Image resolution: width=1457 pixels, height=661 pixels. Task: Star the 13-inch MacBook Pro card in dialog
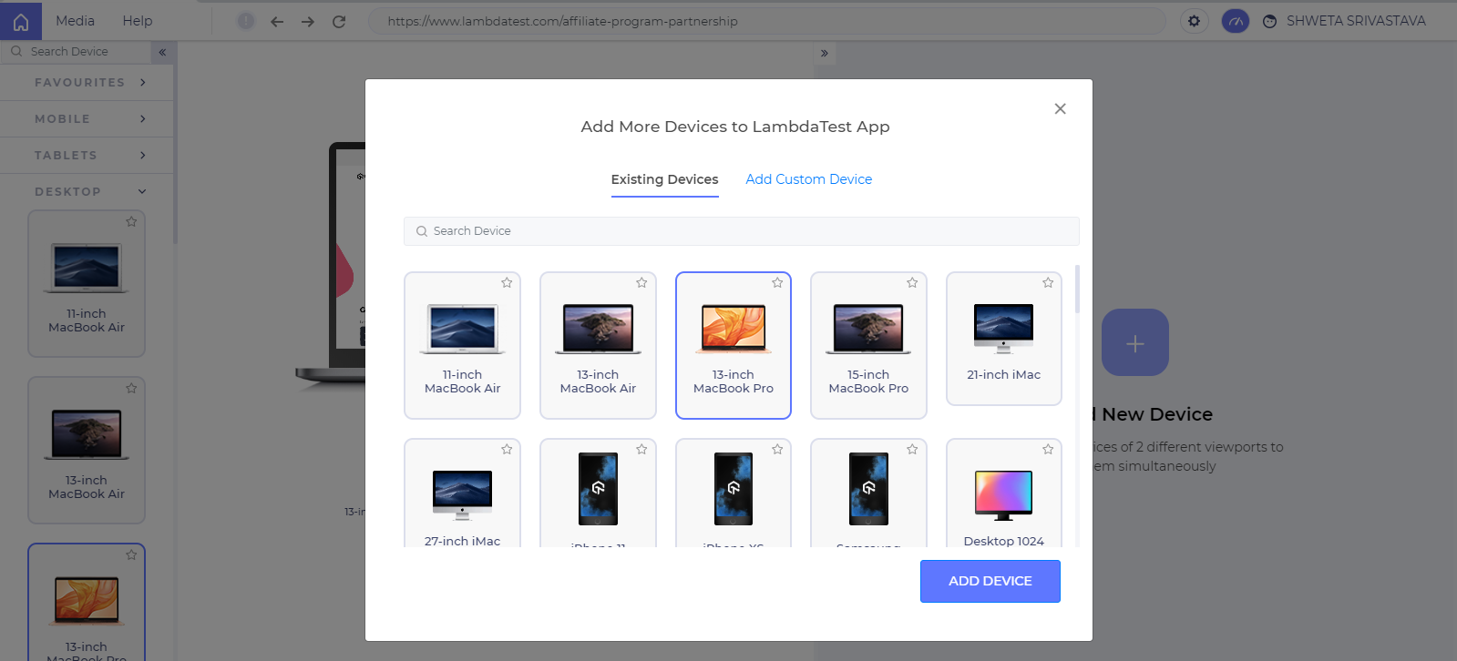coord(777,283)
